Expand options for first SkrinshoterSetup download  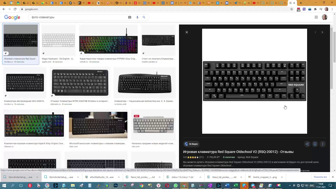[37, 177]
